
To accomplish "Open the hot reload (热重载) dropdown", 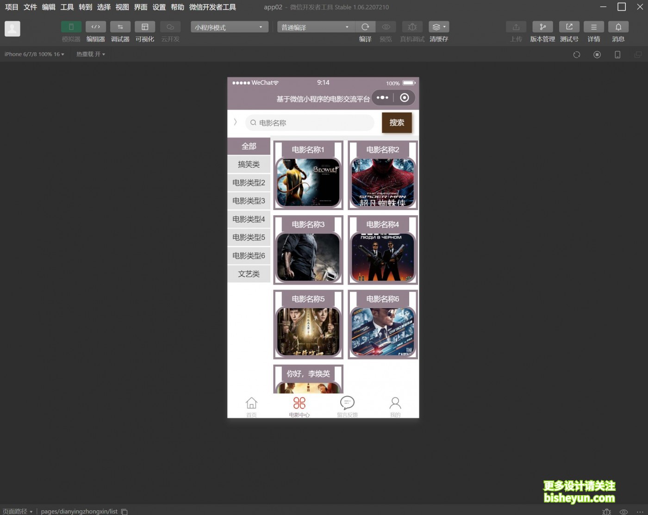I will coord(91,54).
